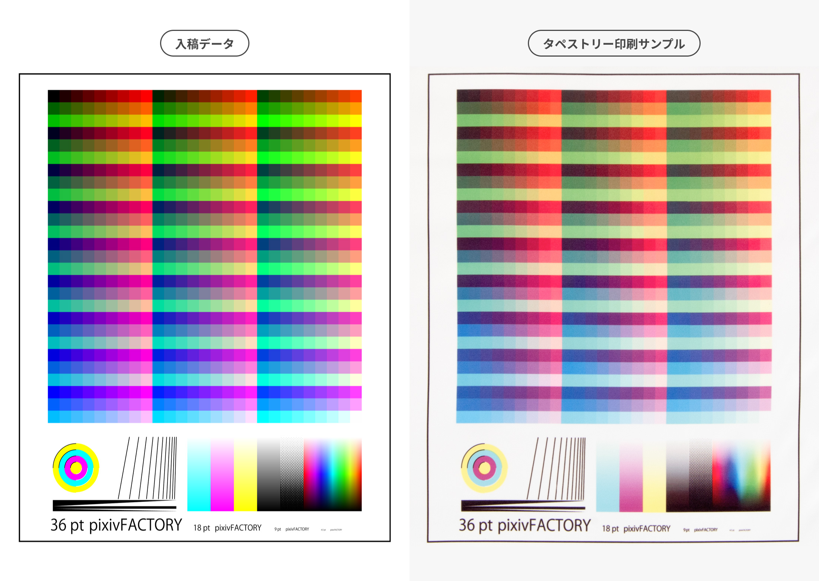
Task: Click the halftone dot strip in left chart
Action: [291, 474]
